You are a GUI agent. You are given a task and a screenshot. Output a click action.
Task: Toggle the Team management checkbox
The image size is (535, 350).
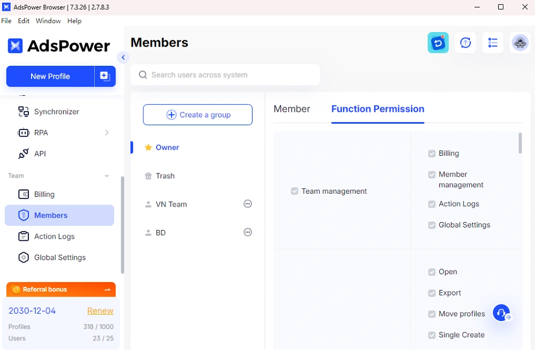click(294, 191)
